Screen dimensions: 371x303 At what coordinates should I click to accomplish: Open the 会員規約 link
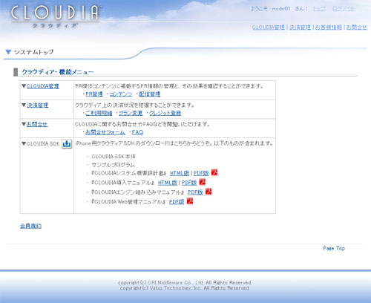(30, 226)
